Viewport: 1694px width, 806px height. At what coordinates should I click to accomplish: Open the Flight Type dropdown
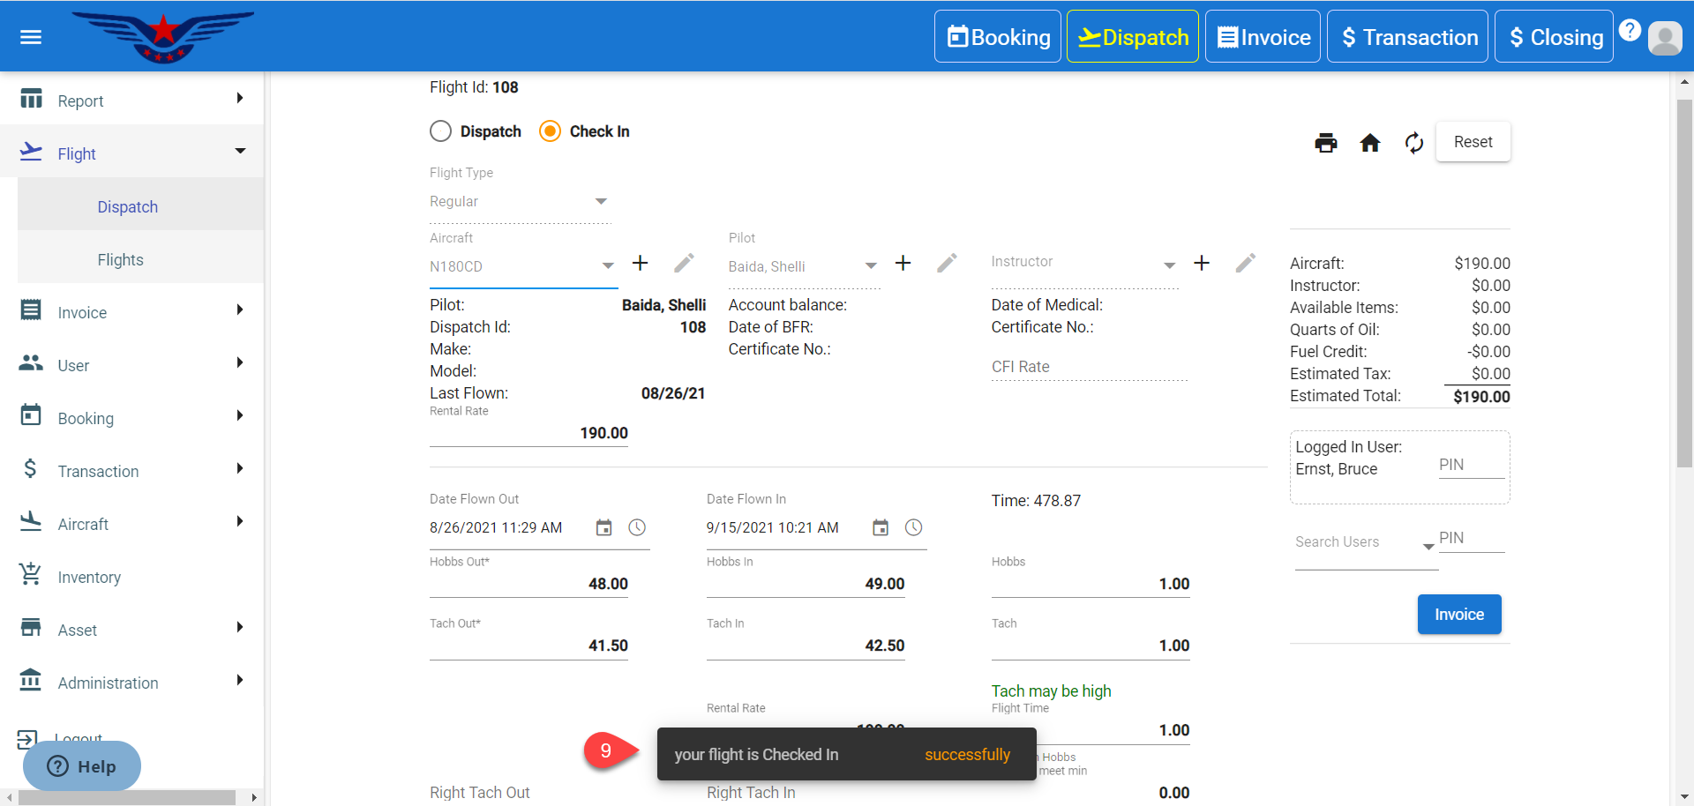coord(519,202)
